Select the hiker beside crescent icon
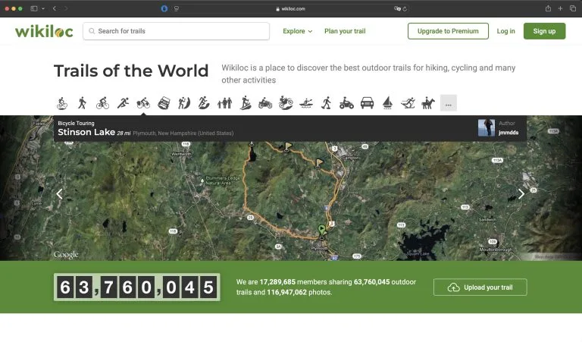The height and width of the screenshot is (342, 582). click(184, 103)
